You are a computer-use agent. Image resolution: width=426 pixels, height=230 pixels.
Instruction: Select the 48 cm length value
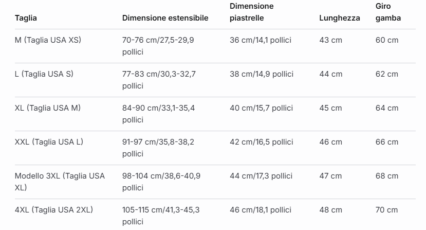(x=330, y=210)
